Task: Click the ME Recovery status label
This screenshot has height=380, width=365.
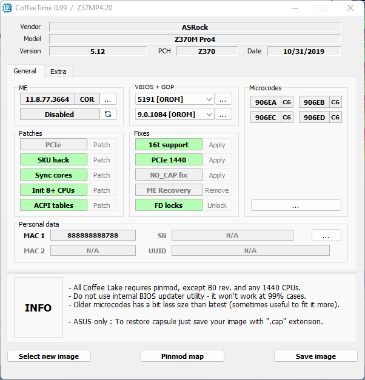Action: point(169,190)
